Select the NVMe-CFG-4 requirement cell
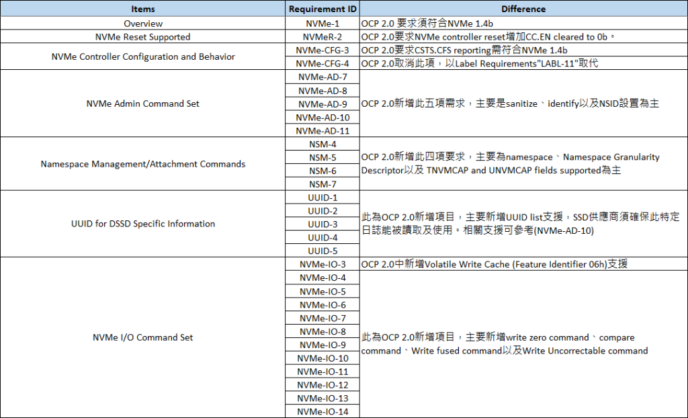688x418 pixels. pyautogui.click(x=322, y=63)
